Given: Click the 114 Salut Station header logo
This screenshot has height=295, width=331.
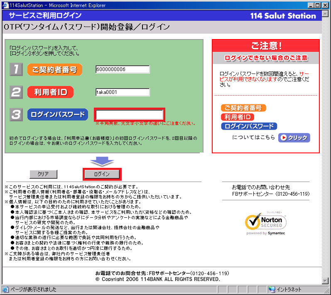Looking at the screenshot, I should (x=283, y=16).
